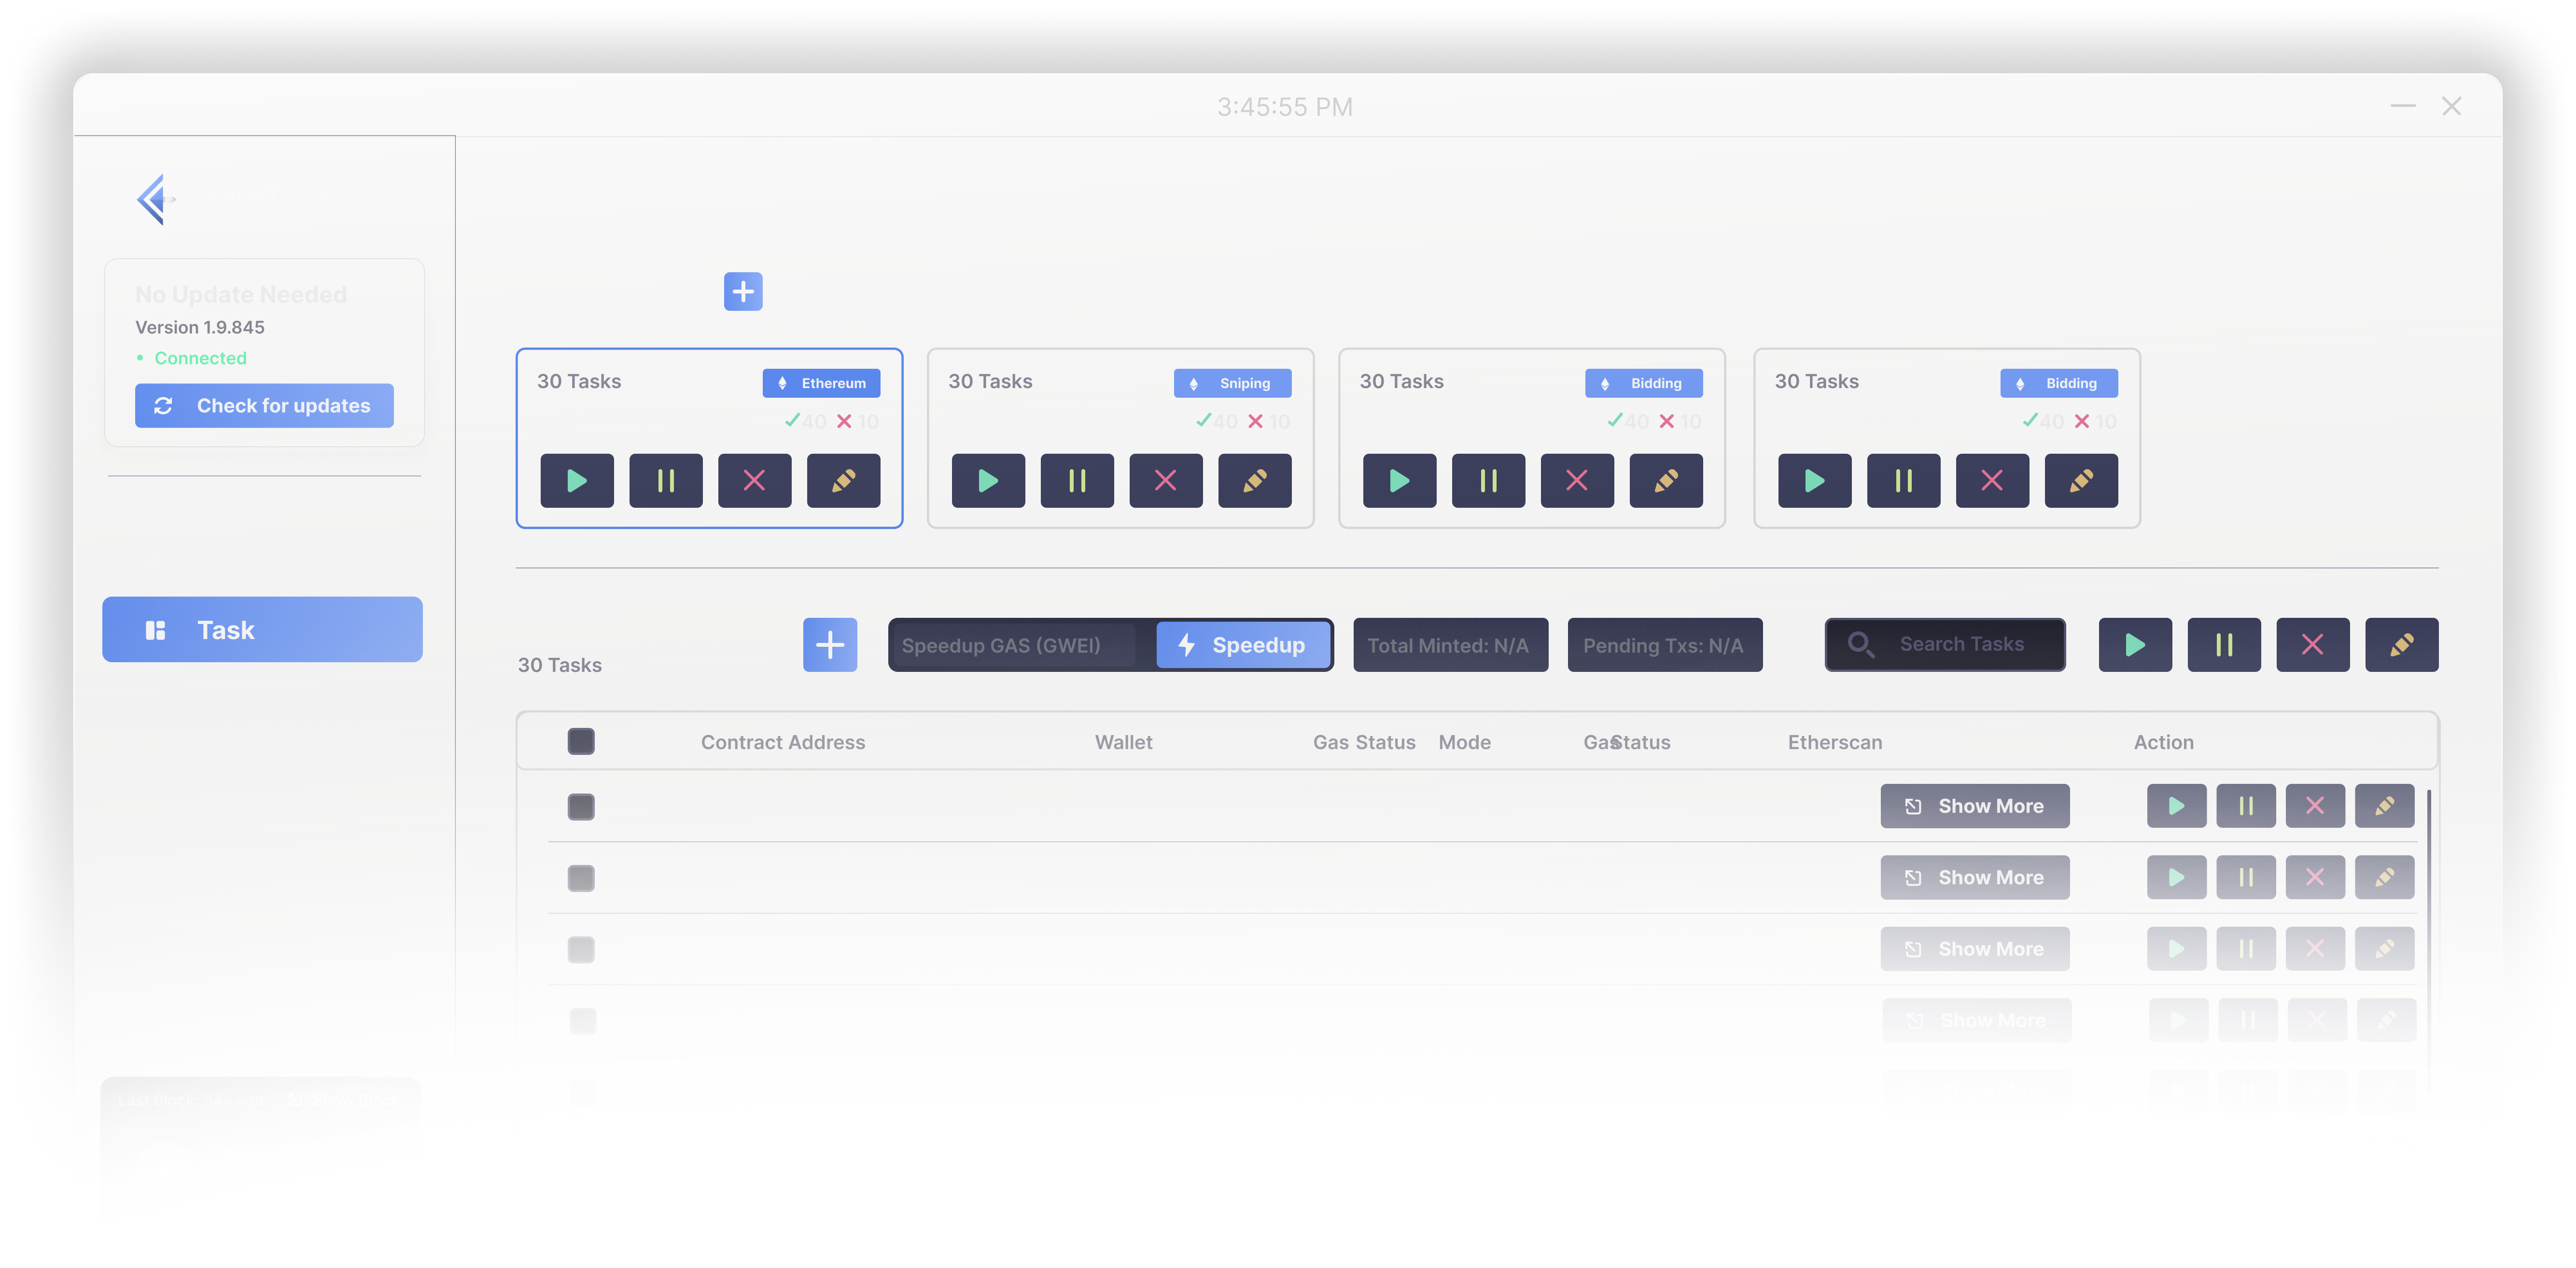2576x1268 pixels.
Task: Minimize the application window
Action: coord(2403,106)
